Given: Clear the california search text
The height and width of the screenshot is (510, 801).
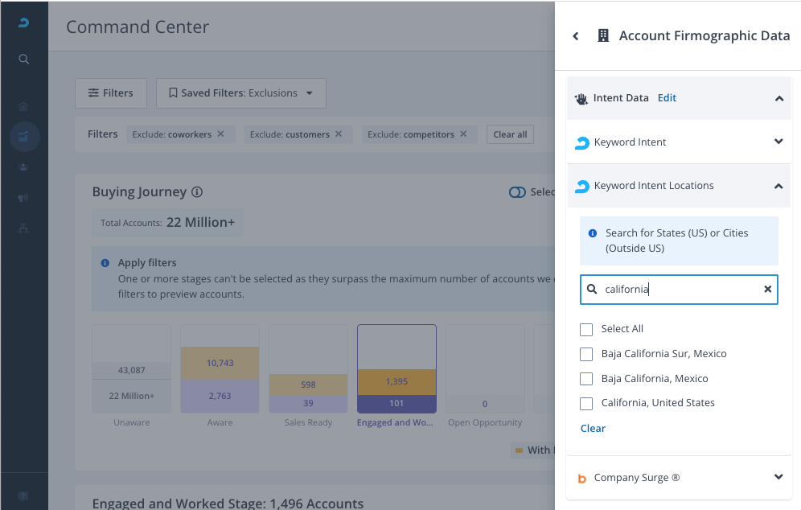Looking at the screenshot, I should (767, 290).
